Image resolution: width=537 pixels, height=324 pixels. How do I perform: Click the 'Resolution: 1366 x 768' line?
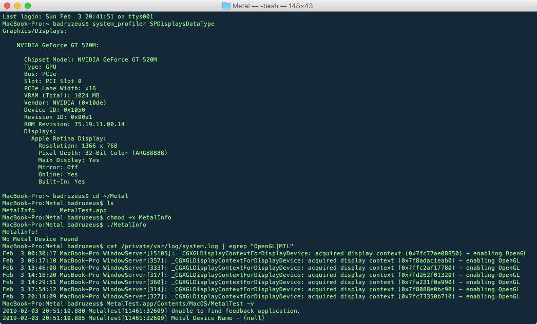click(x=78, y=146)
